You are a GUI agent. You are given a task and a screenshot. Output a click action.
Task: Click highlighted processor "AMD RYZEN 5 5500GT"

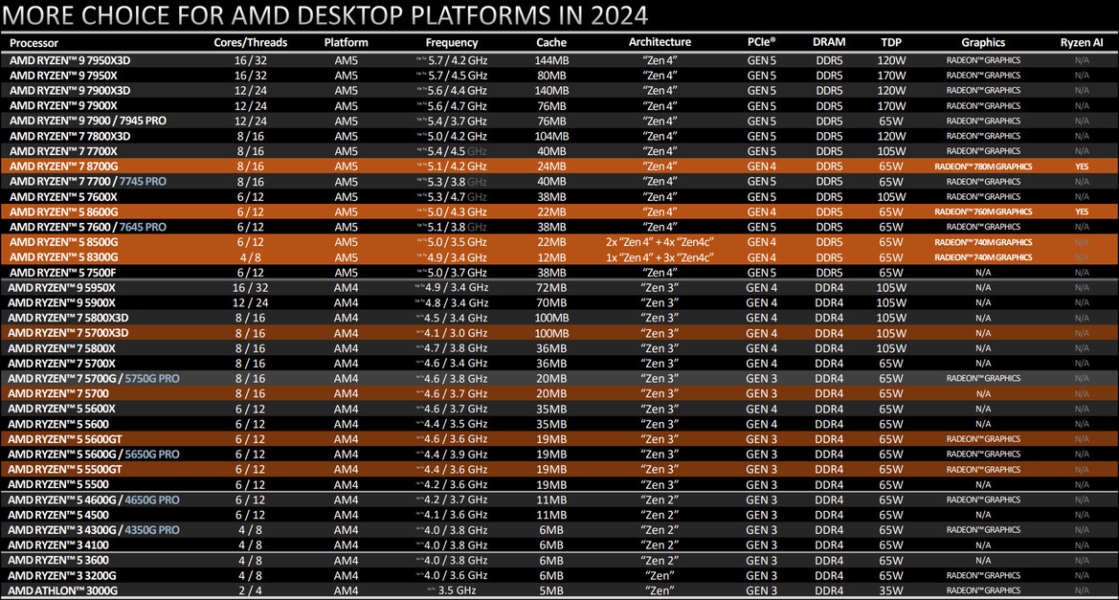click(x=64, y=470)
